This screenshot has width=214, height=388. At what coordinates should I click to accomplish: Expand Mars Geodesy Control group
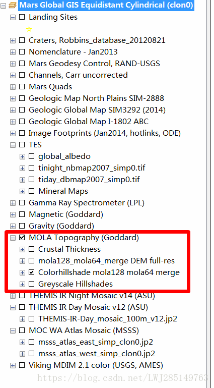[13, 64]
